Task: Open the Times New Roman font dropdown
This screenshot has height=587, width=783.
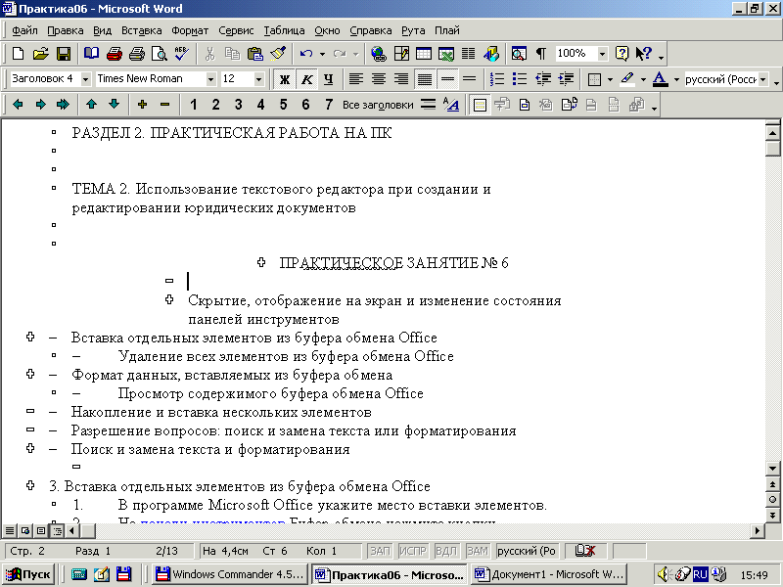Action: 210,79
